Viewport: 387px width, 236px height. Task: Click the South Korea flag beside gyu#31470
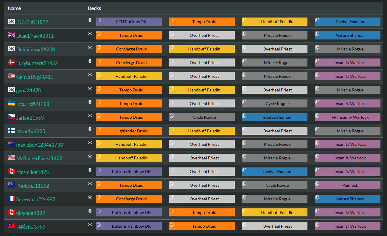11,90
